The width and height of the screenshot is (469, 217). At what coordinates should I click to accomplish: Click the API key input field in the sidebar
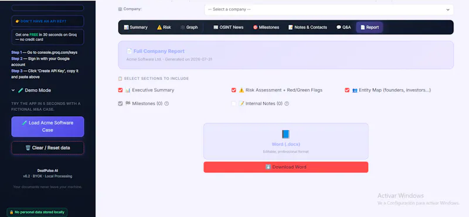47,8
